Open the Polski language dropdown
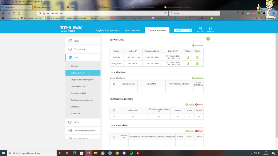Screen dimensions: 278x156 click(x=183, y=30)
